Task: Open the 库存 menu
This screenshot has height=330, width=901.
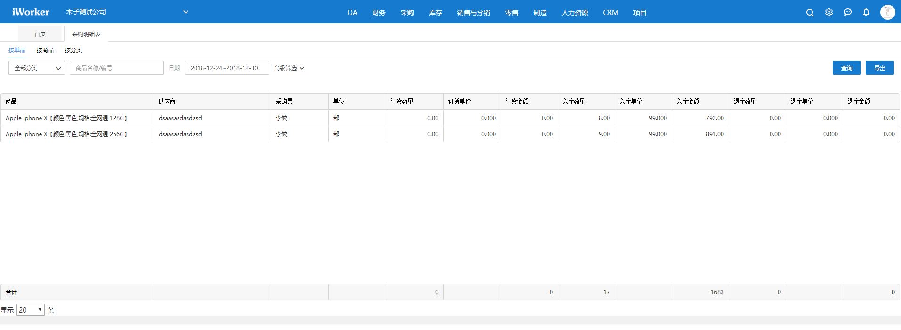Action: coord(435,13)
